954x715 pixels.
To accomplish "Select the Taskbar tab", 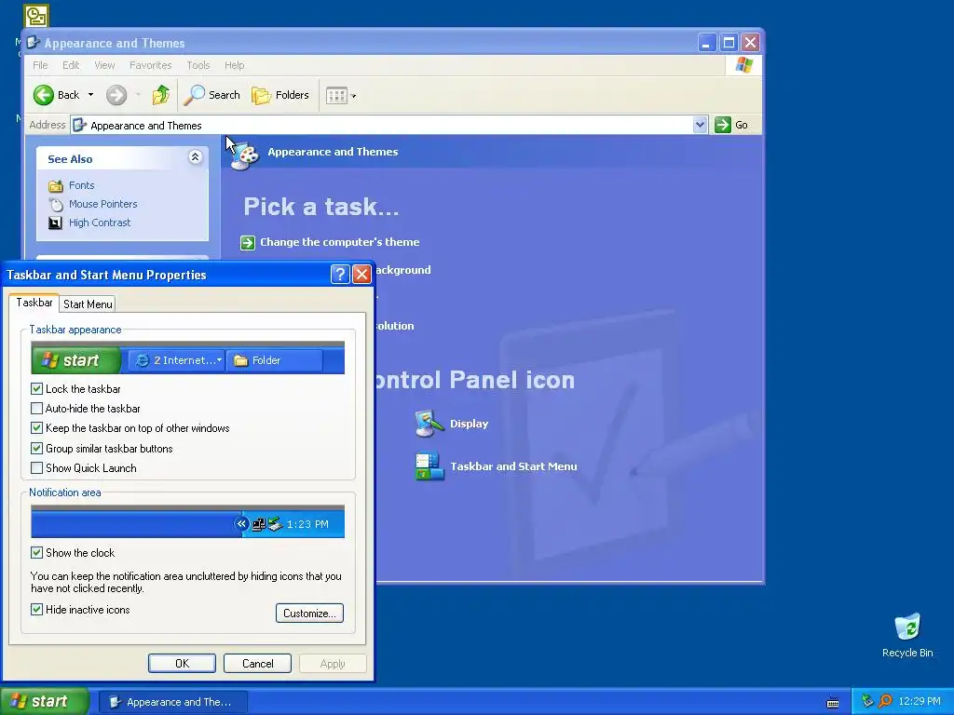I will (34, 303).
